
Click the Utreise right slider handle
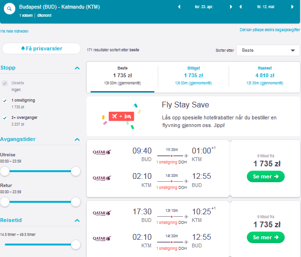76,171
